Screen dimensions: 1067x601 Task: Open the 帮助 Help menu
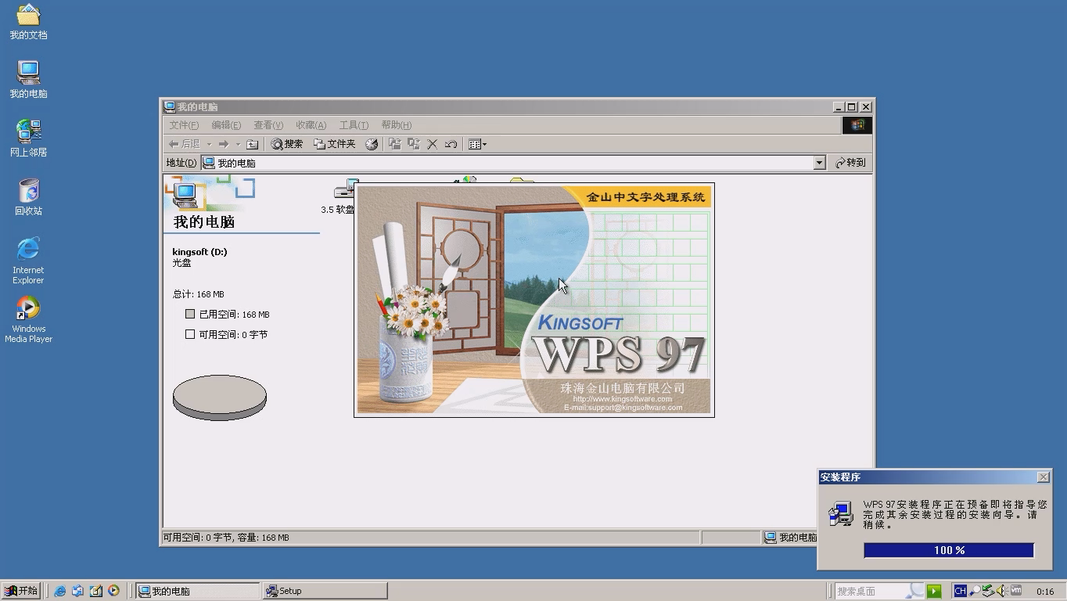click(396, 125)
